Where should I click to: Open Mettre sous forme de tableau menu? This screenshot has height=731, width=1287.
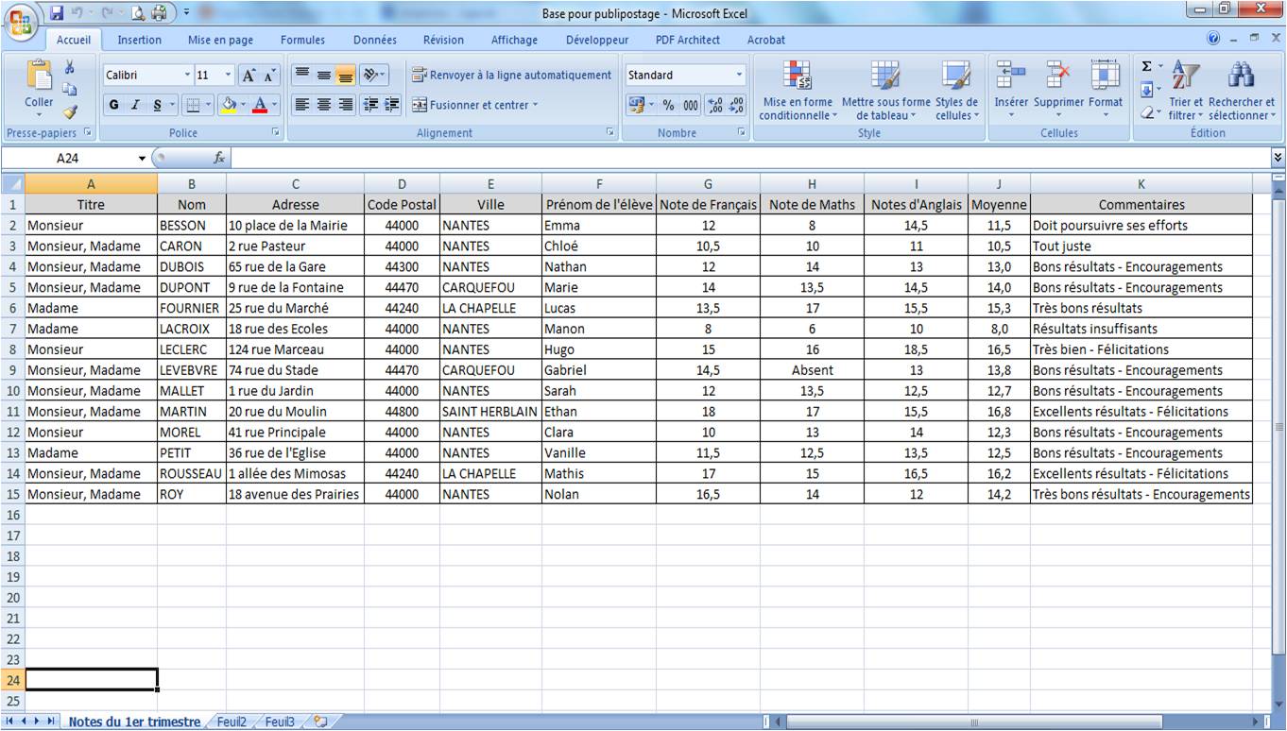coord(886,90)
